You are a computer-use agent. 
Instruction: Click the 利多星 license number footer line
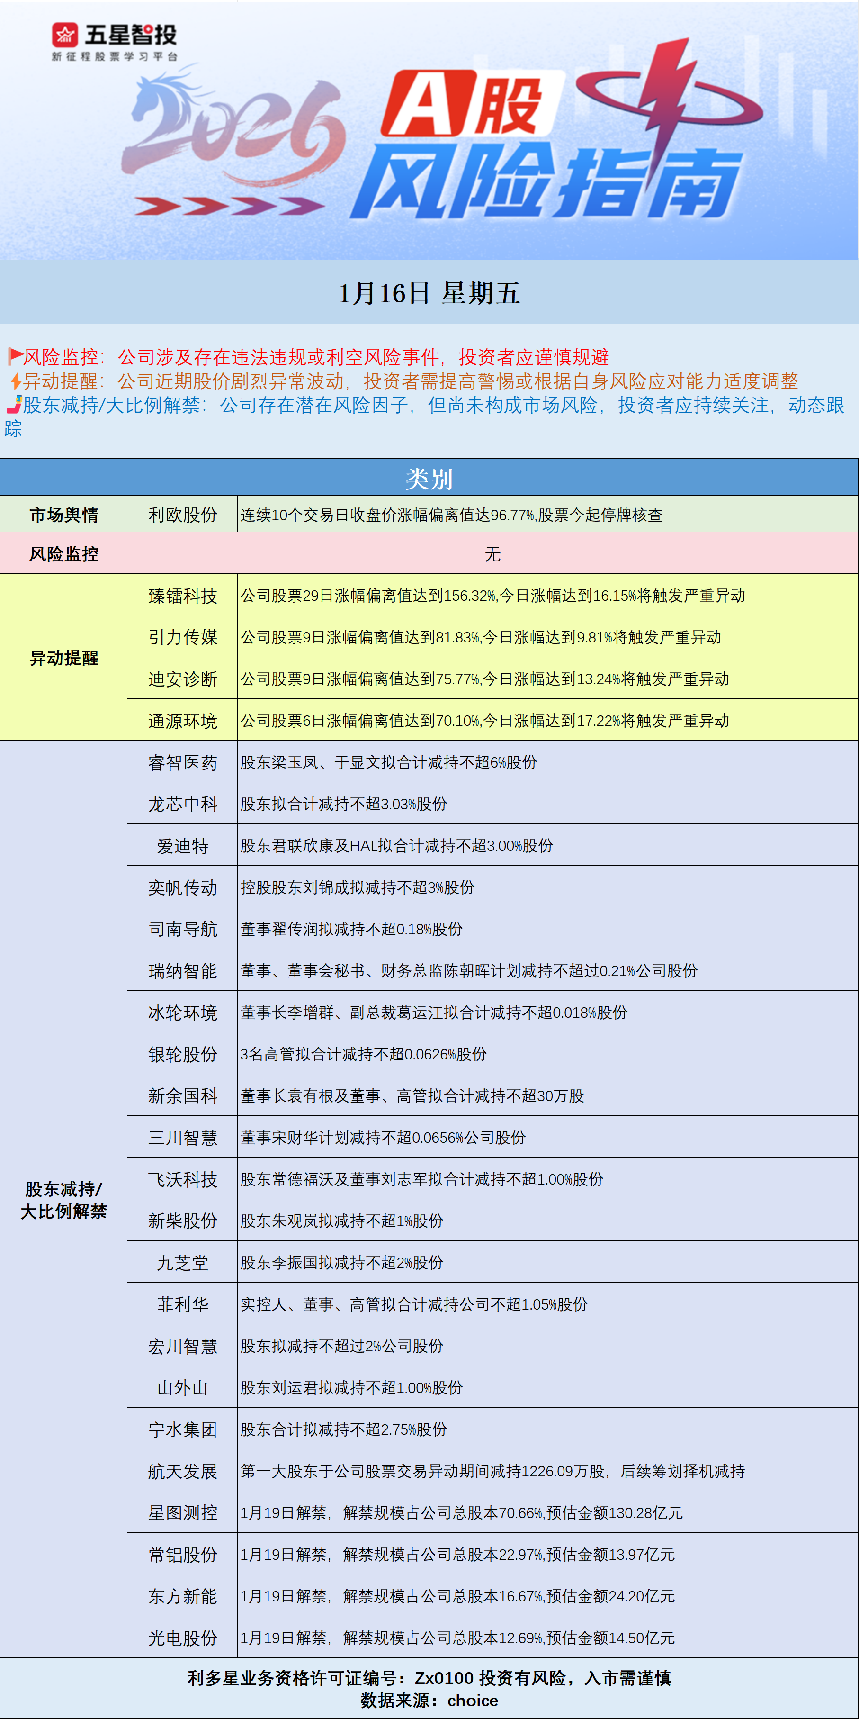coord(429,1678)
